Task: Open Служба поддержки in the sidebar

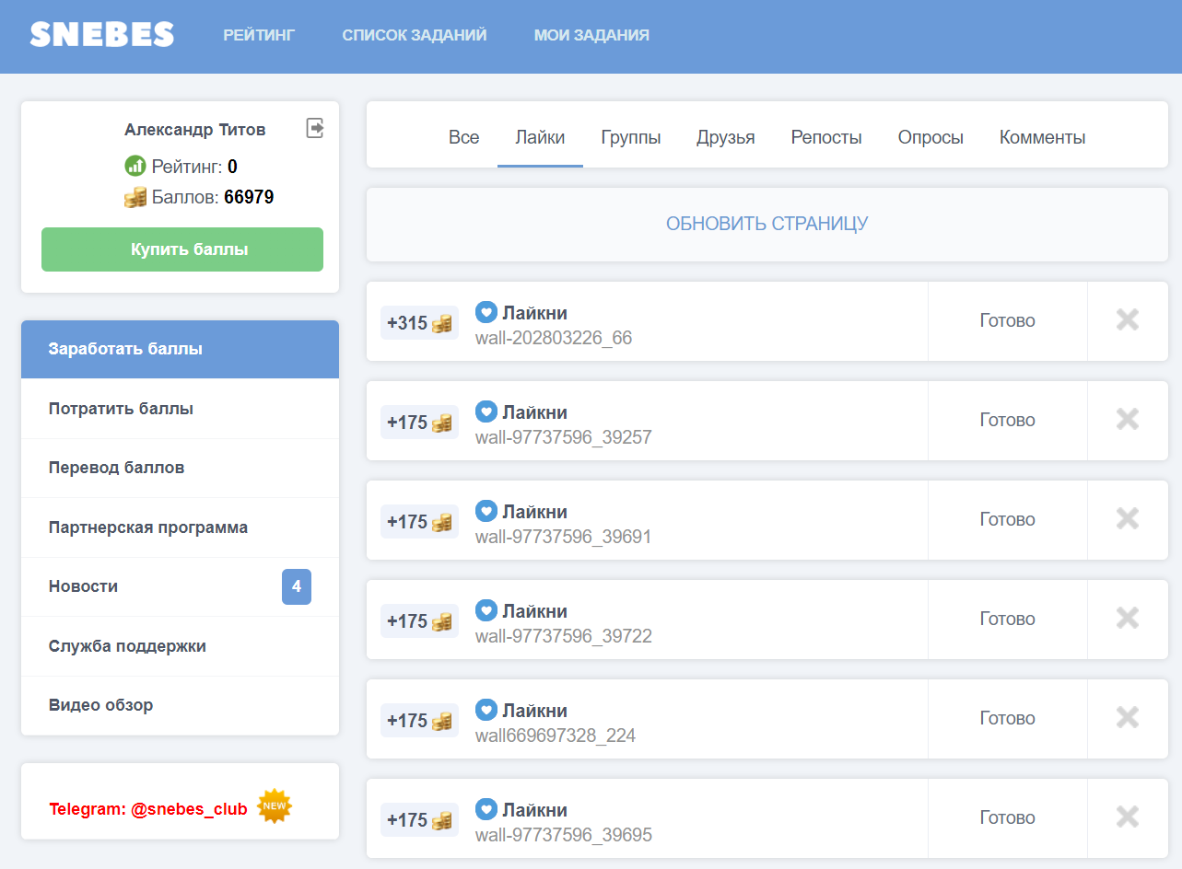Action: tap(180, 646)
